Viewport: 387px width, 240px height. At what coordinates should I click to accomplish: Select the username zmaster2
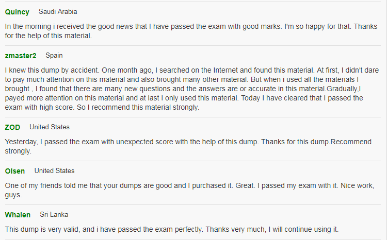coord(21,56)
